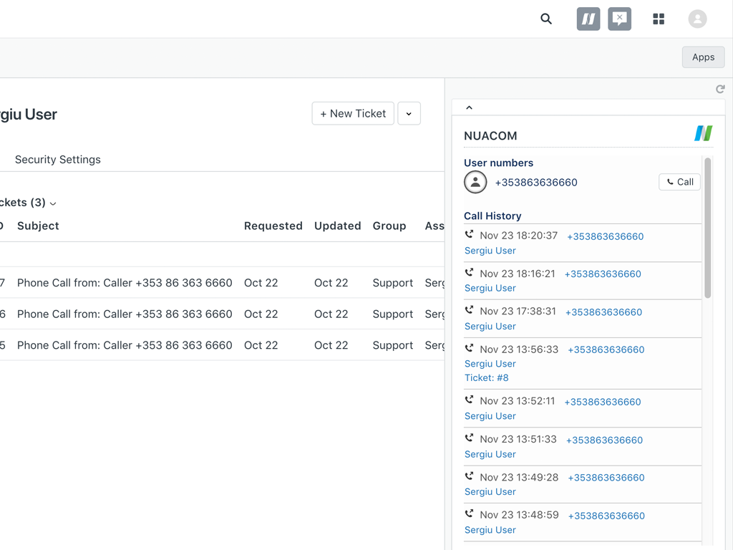Click the search magnifier icon

coord(546,19)
